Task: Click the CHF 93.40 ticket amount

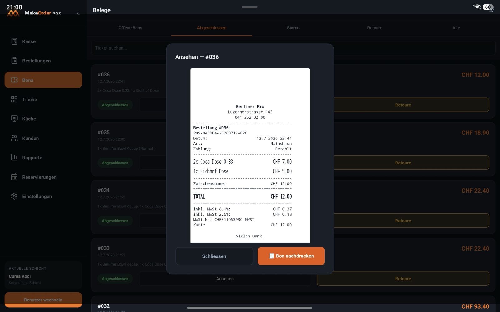Action: coord(475,306)
